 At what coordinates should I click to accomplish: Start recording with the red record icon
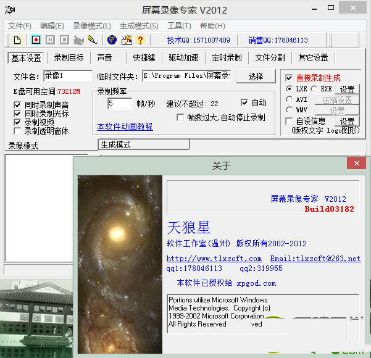pyautogui.click(x=36, y=40)
